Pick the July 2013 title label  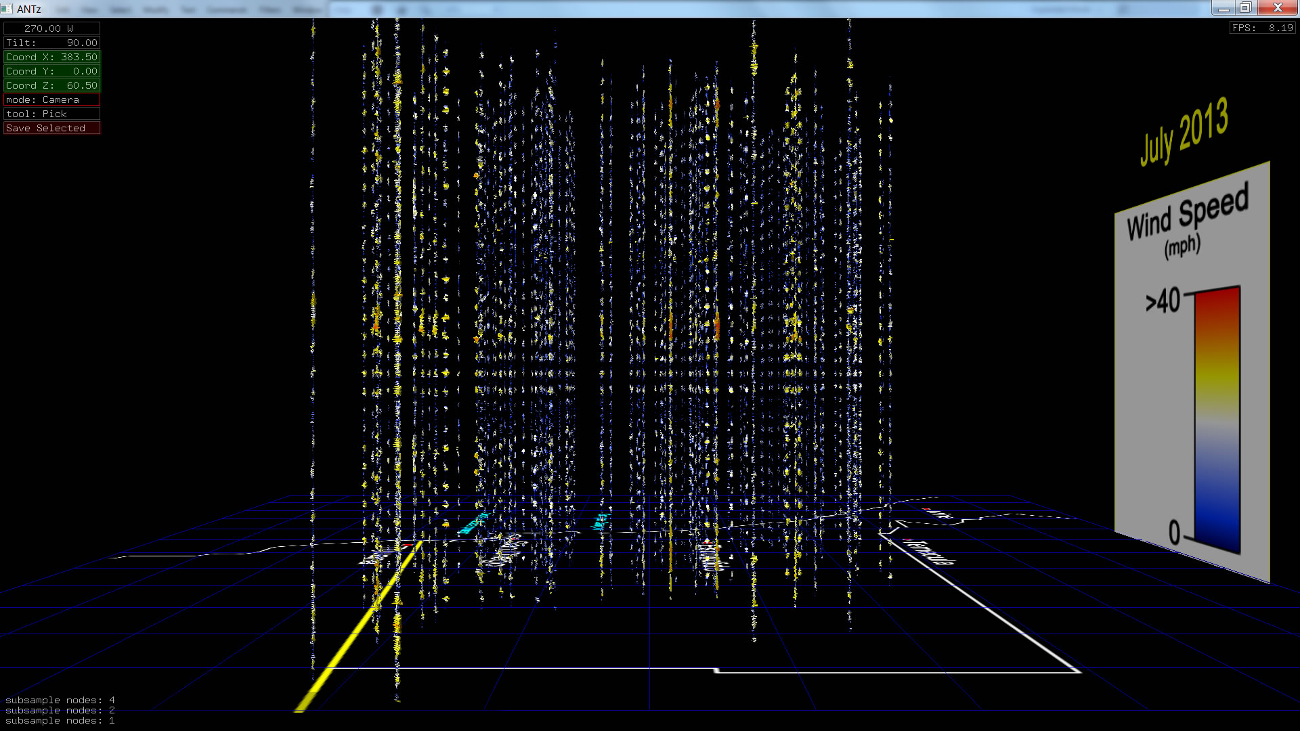point(1184,132)
